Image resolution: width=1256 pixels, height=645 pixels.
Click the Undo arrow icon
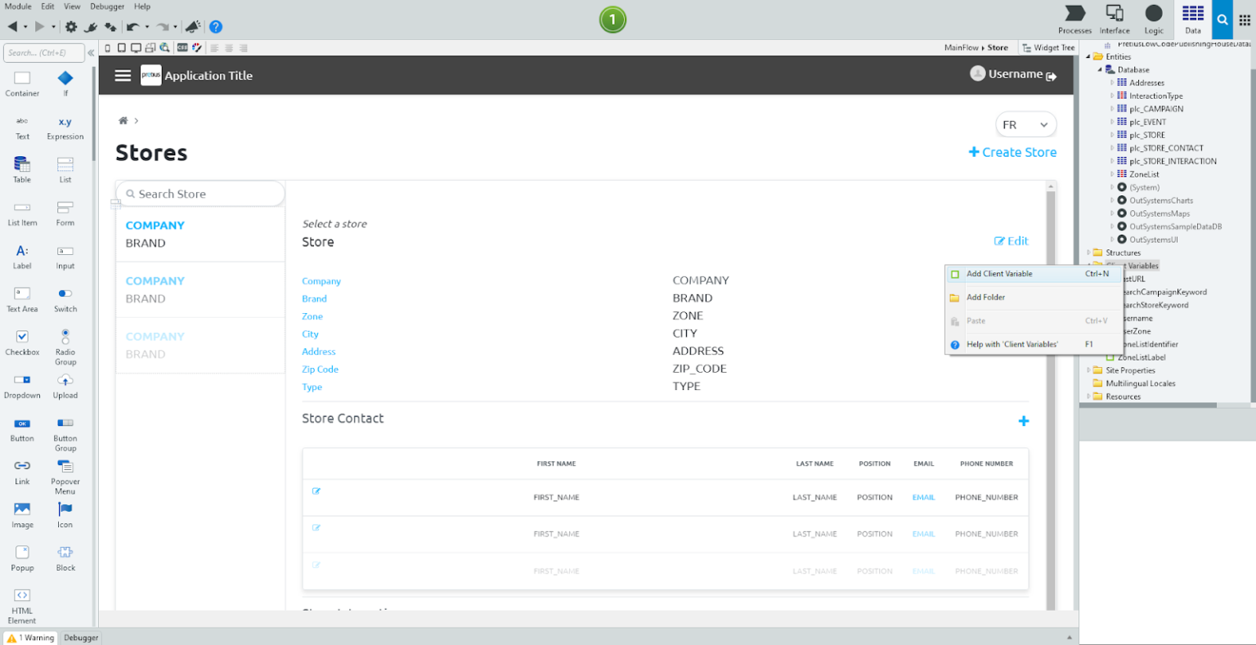pos(133,27)
